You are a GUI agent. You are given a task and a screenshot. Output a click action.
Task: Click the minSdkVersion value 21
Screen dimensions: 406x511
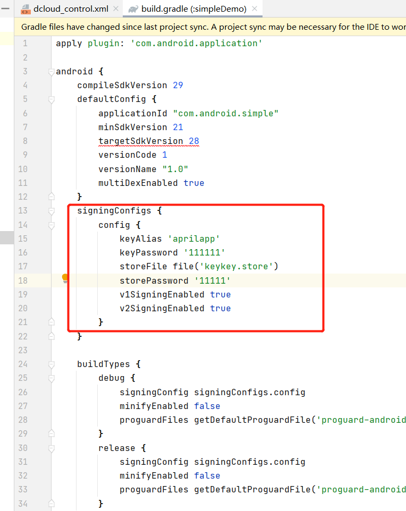click(178, 127)
